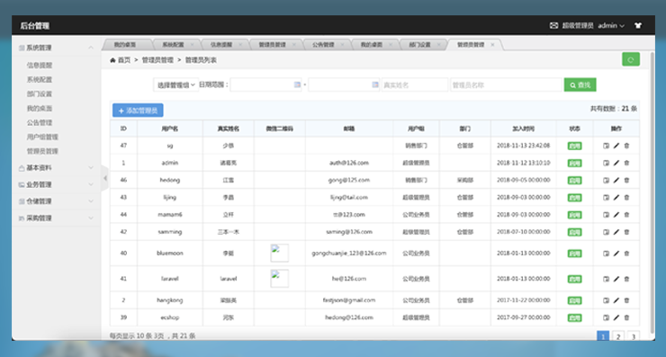Toggle the 启用 status badge for user lijing
Screen dimensions: 666x357
coord(575,198)
